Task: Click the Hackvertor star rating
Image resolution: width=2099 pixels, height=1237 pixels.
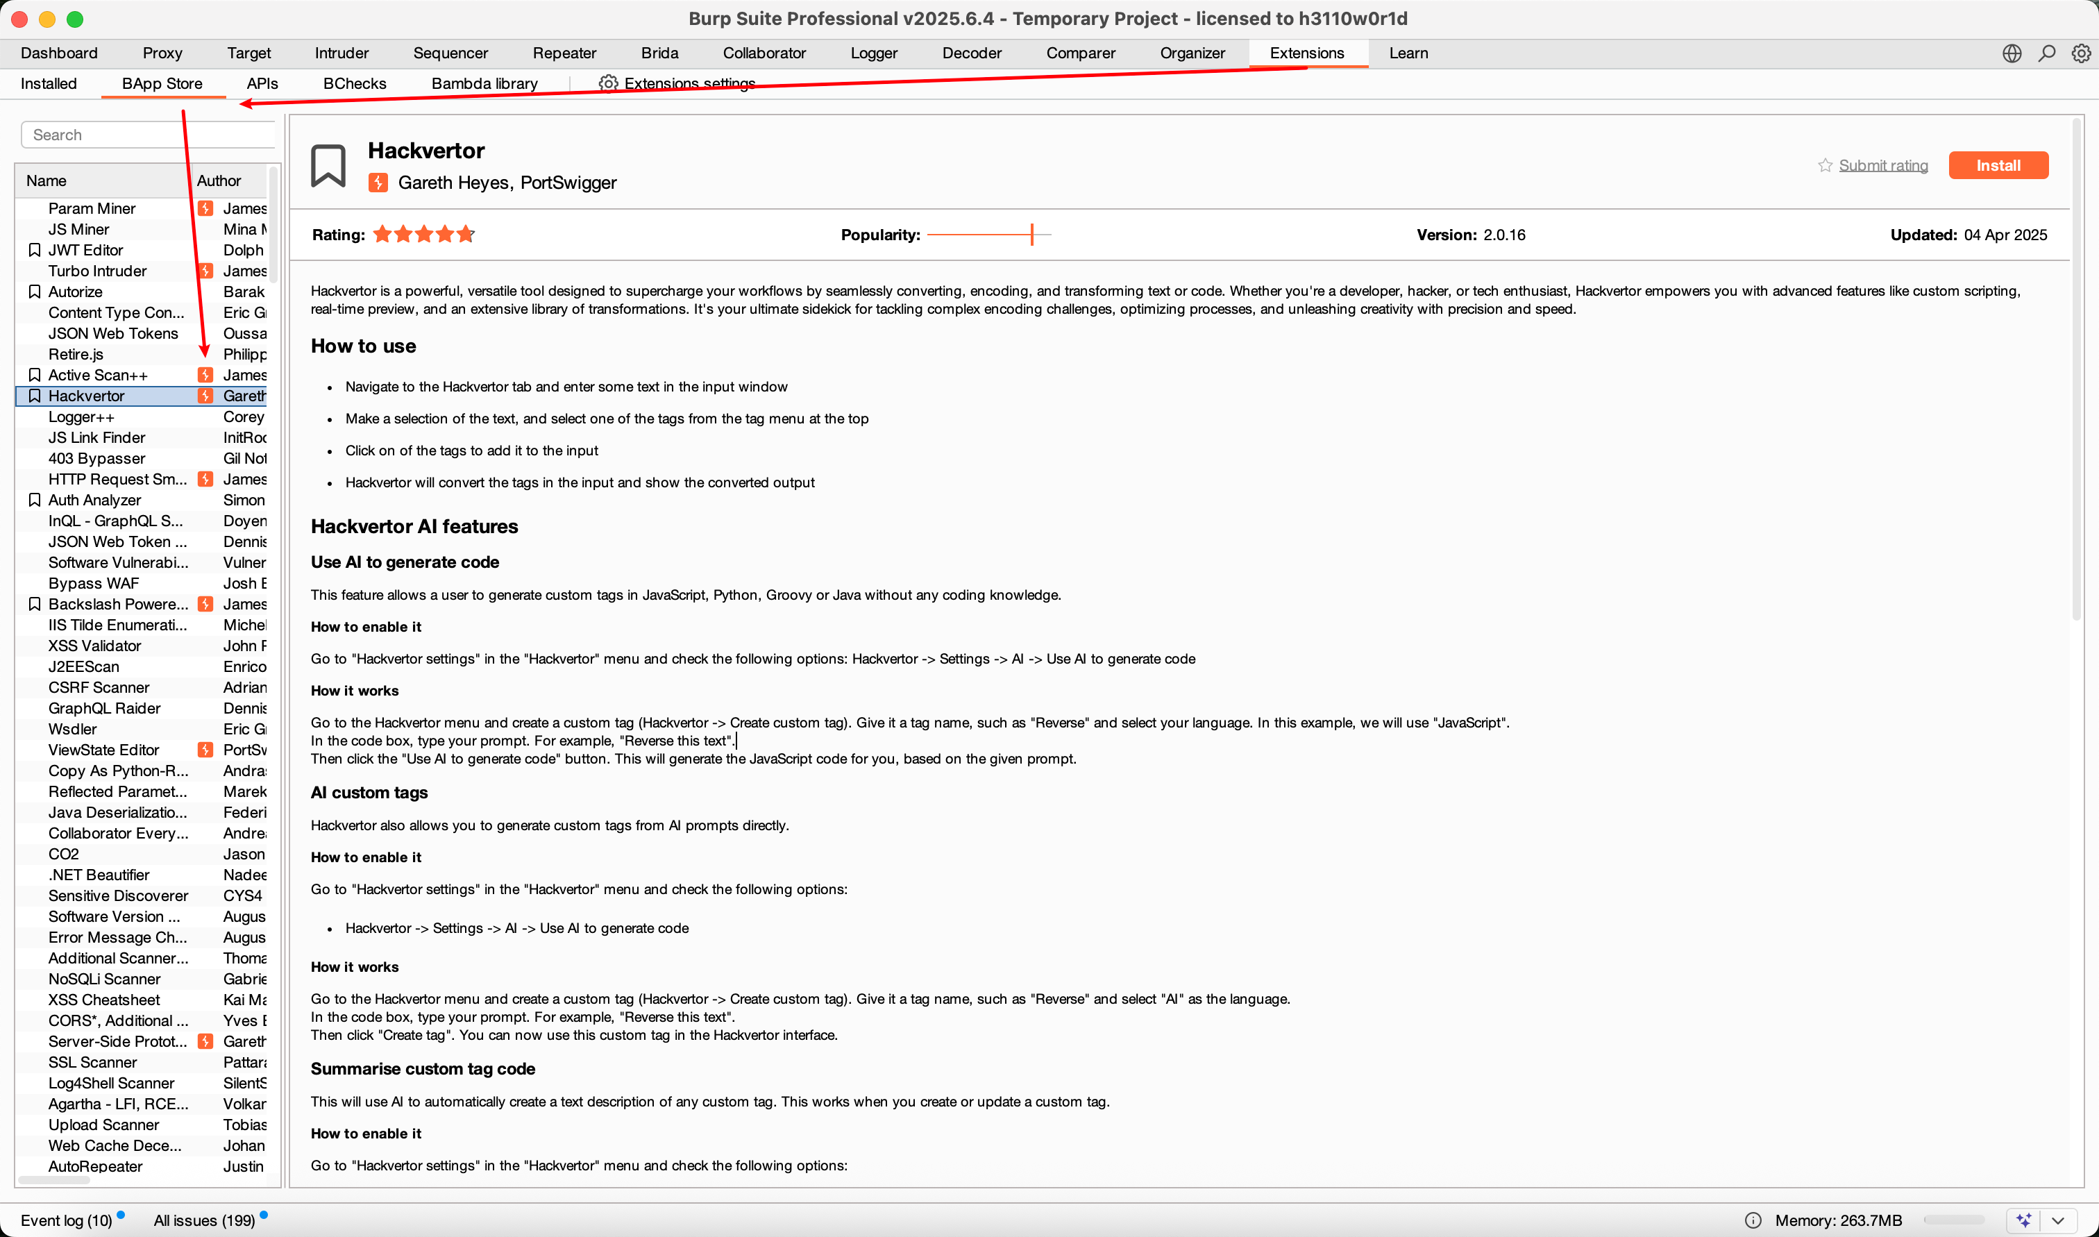Action: point(424,234)
